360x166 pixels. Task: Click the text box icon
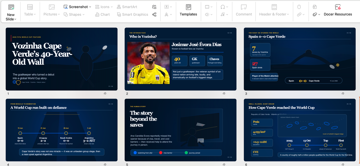tap(167, 7)
